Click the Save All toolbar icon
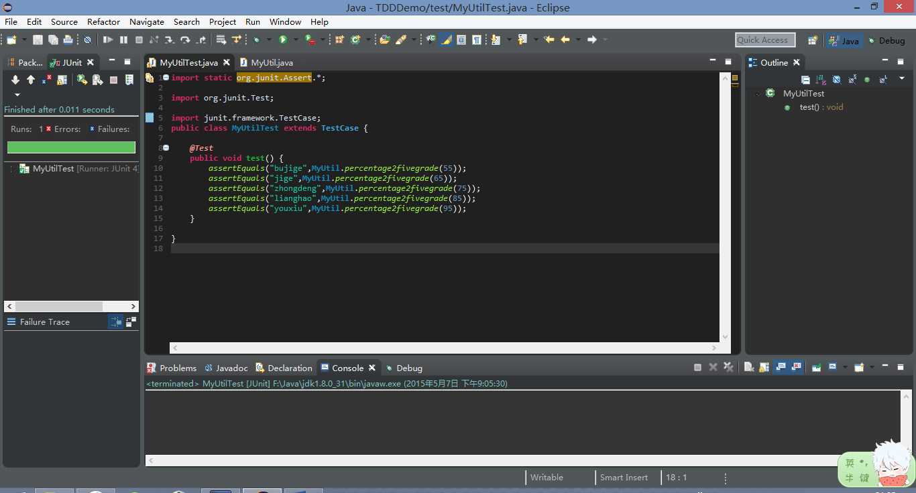Image resolution: width=916 pixels, height=493 pixels. pyautogui.click(x=53, y=40)
